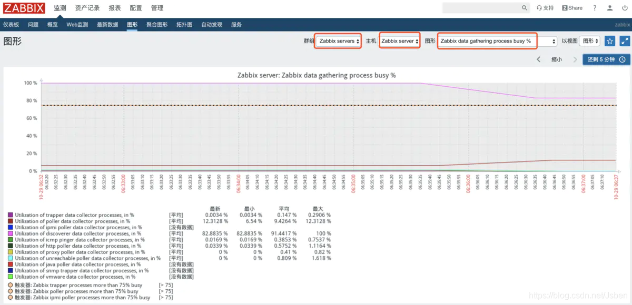The image size is (632, 305).
Task: Click the poller processes legend color square
Action: [x=10, y=221]
